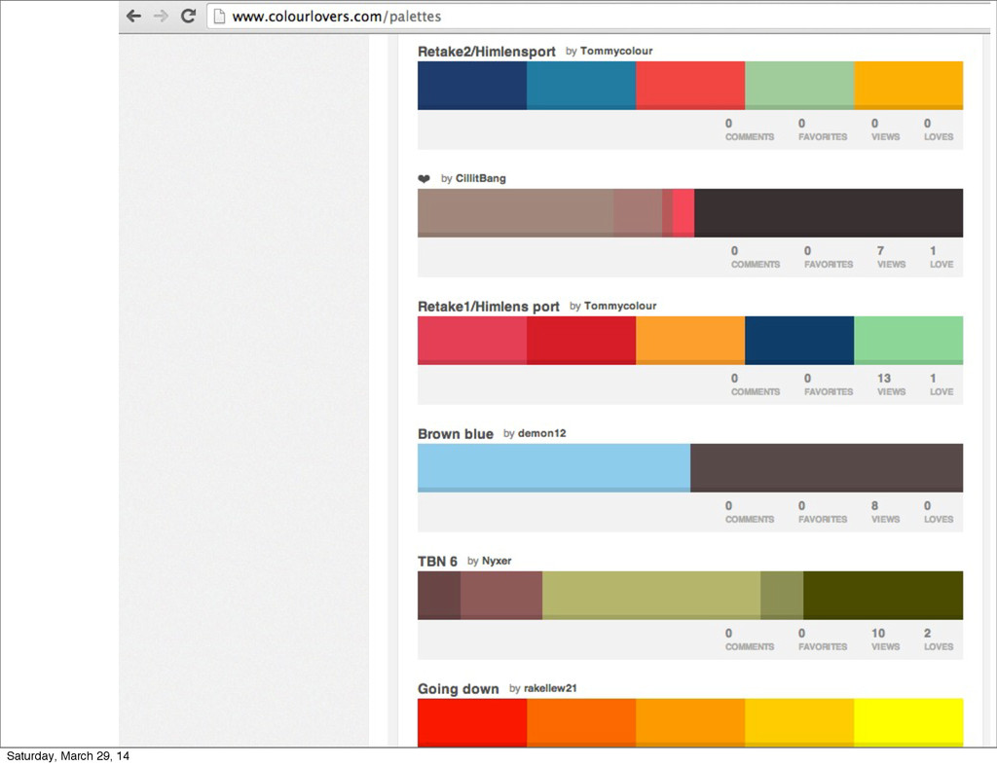Click 2 Loves under TBN 6
The height and width of the screenshot is (767, 997).
pyautogui.click(x=939, y=639)
